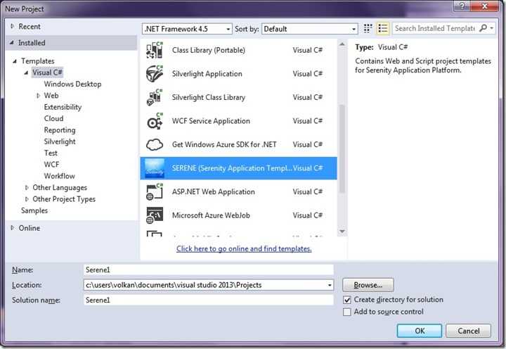This screenshot has width=506, height=349.
Task: Select the Silverlight Class Library template name
Action: pos(209,97)
